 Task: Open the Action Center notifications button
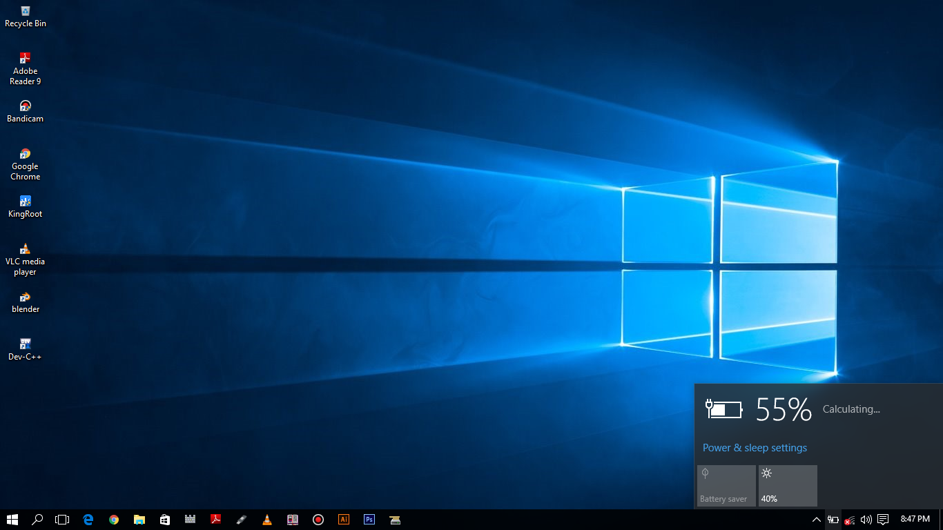(882, 520)
